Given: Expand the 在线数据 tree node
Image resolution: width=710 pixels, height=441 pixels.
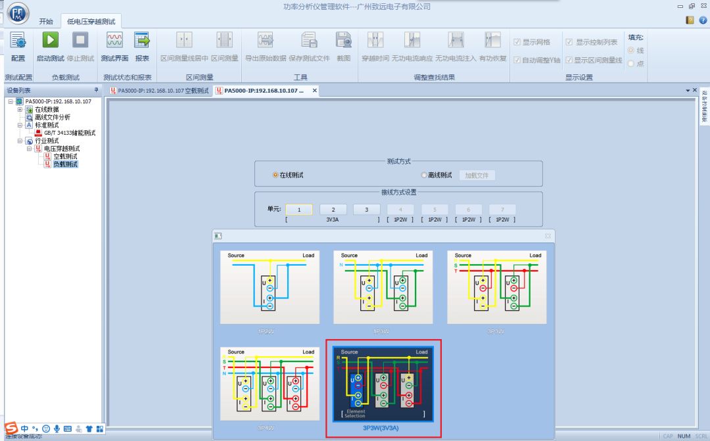Looking at the screenshot, I should click(20, 110).
